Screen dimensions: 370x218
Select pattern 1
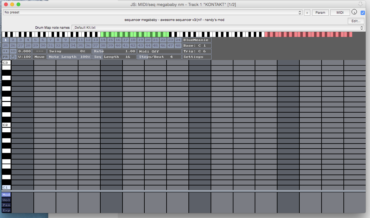tap(6, 40)
